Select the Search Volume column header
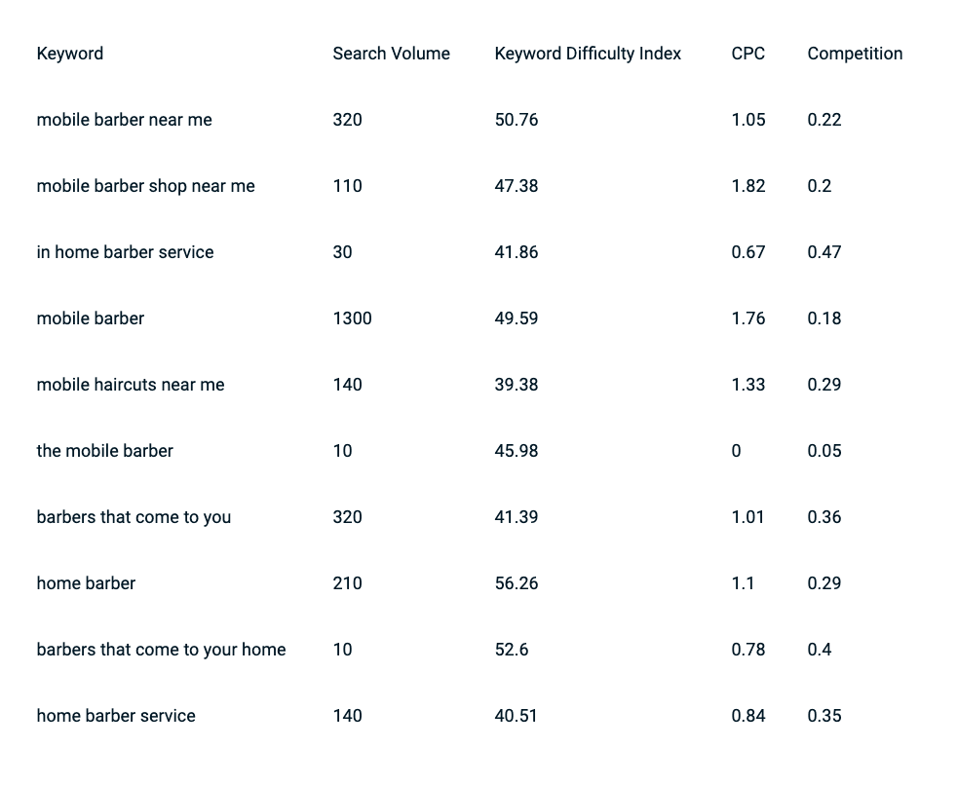 click(391, 54)
